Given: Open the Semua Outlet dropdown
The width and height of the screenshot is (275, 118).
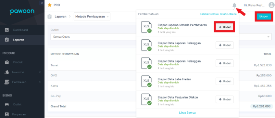Looking at the screenshot, I should tap(93, 37).
